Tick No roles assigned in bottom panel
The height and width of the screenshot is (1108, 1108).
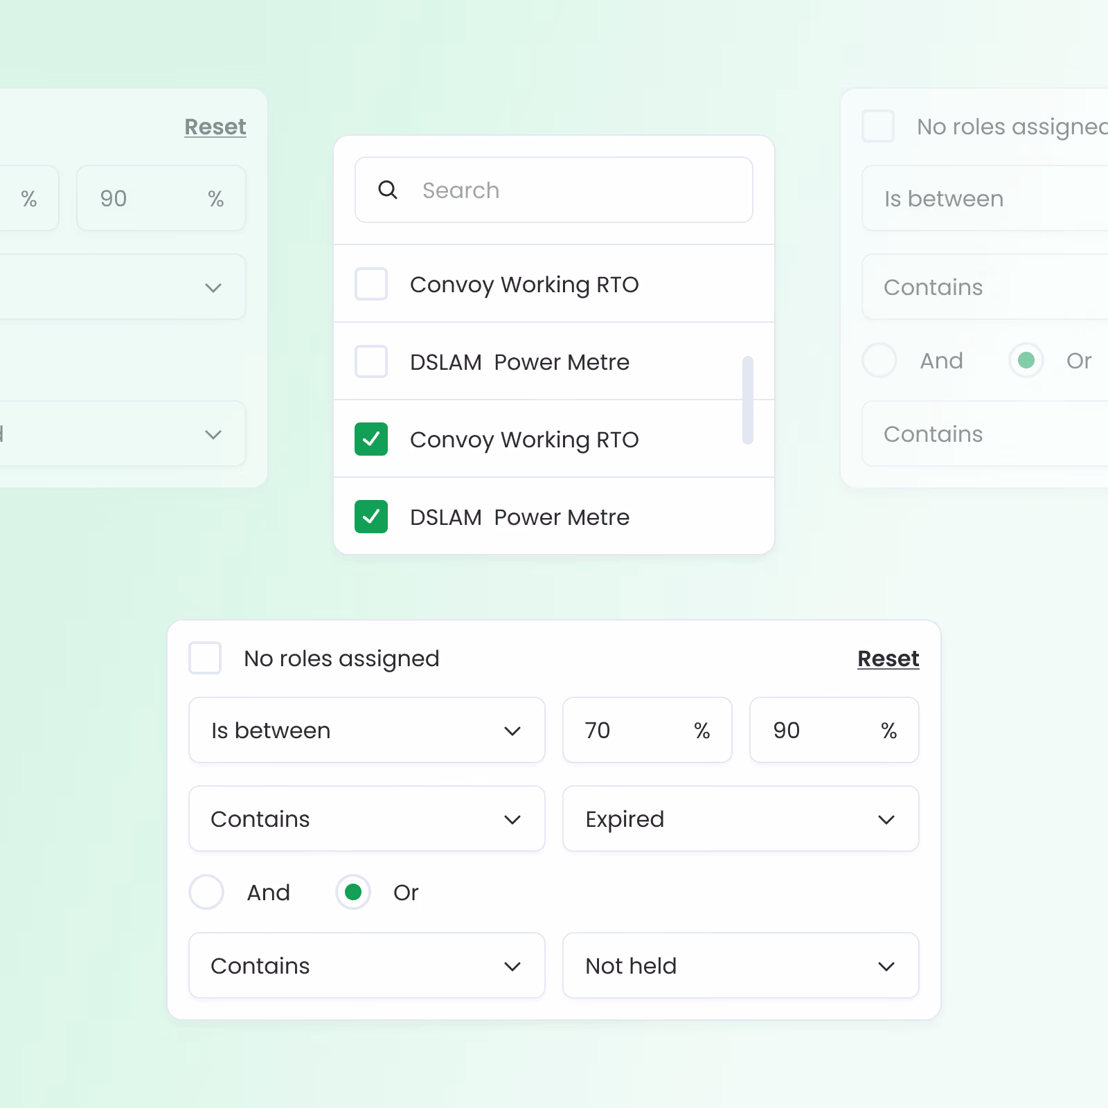(205, 658)
